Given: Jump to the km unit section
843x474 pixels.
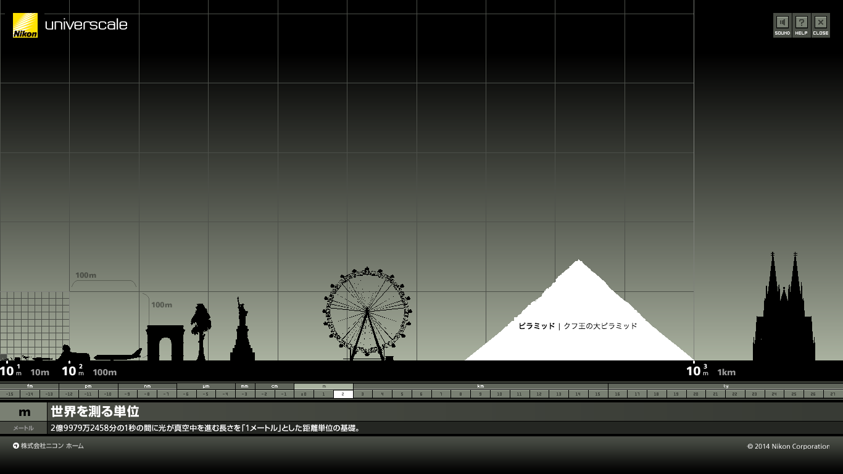Looking at the screenshot, I should 480,386.
